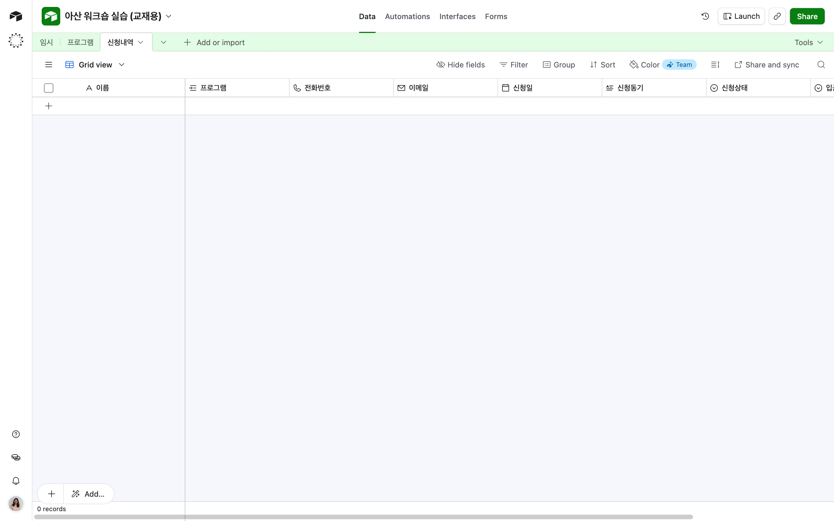Click the copy link icon button

coord(777,16)
